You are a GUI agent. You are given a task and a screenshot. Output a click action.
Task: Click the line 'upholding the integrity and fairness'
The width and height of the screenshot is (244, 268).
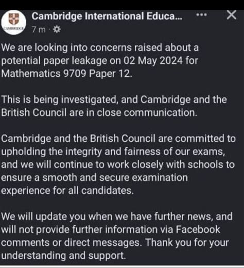[113, 152]
